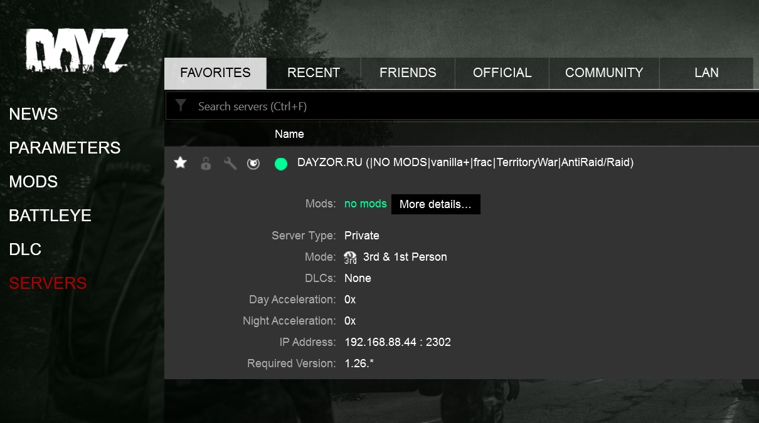Open BATTLEYE in the sidebar

[50, 216]
